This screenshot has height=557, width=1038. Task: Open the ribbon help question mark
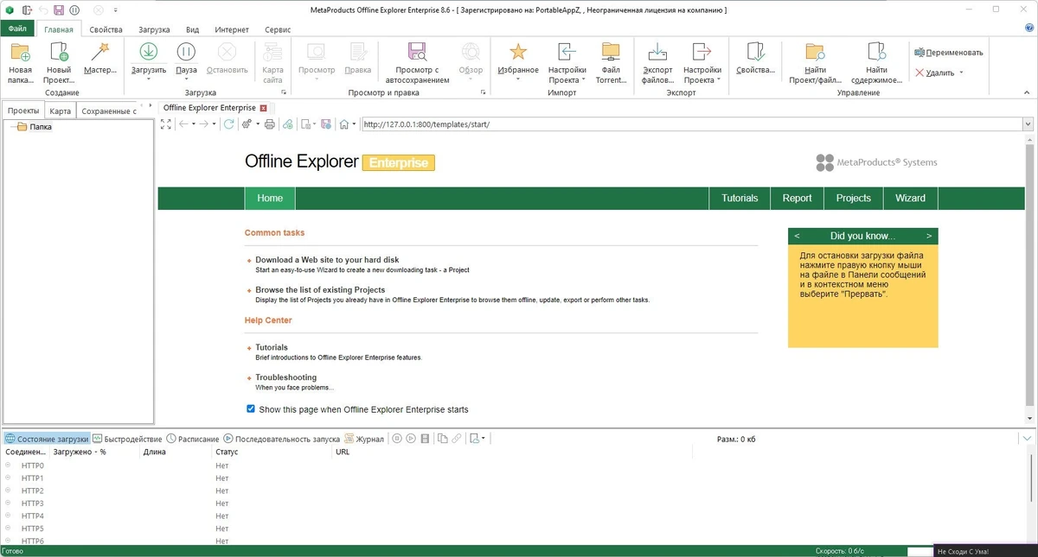point(1029,28)
